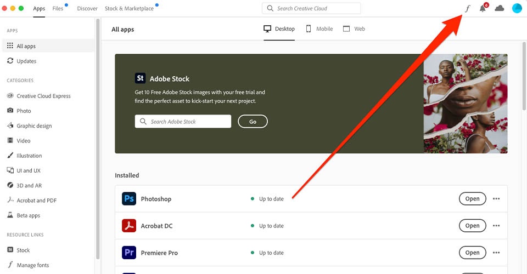
Task: Select the Mobile platform tab
Action: [319, 29]
